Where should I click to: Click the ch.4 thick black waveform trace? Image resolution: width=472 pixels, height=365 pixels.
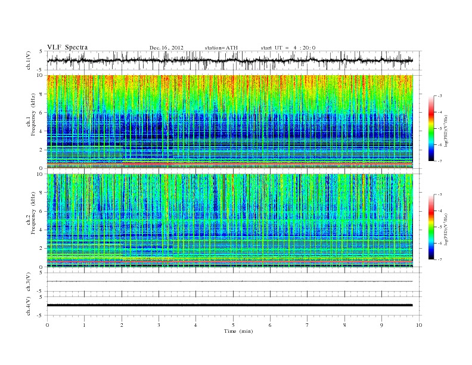click(229, 305)
